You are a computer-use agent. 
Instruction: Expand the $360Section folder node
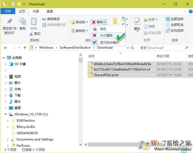tap(8, 121)
